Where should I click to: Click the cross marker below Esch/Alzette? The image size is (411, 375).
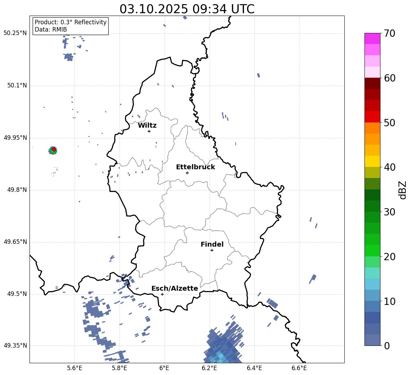(x=162, y=294)
